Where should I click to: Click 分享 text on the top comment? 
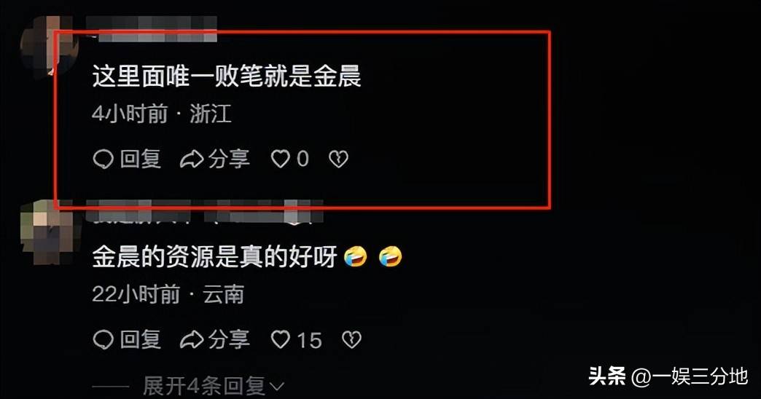point(229,159)
